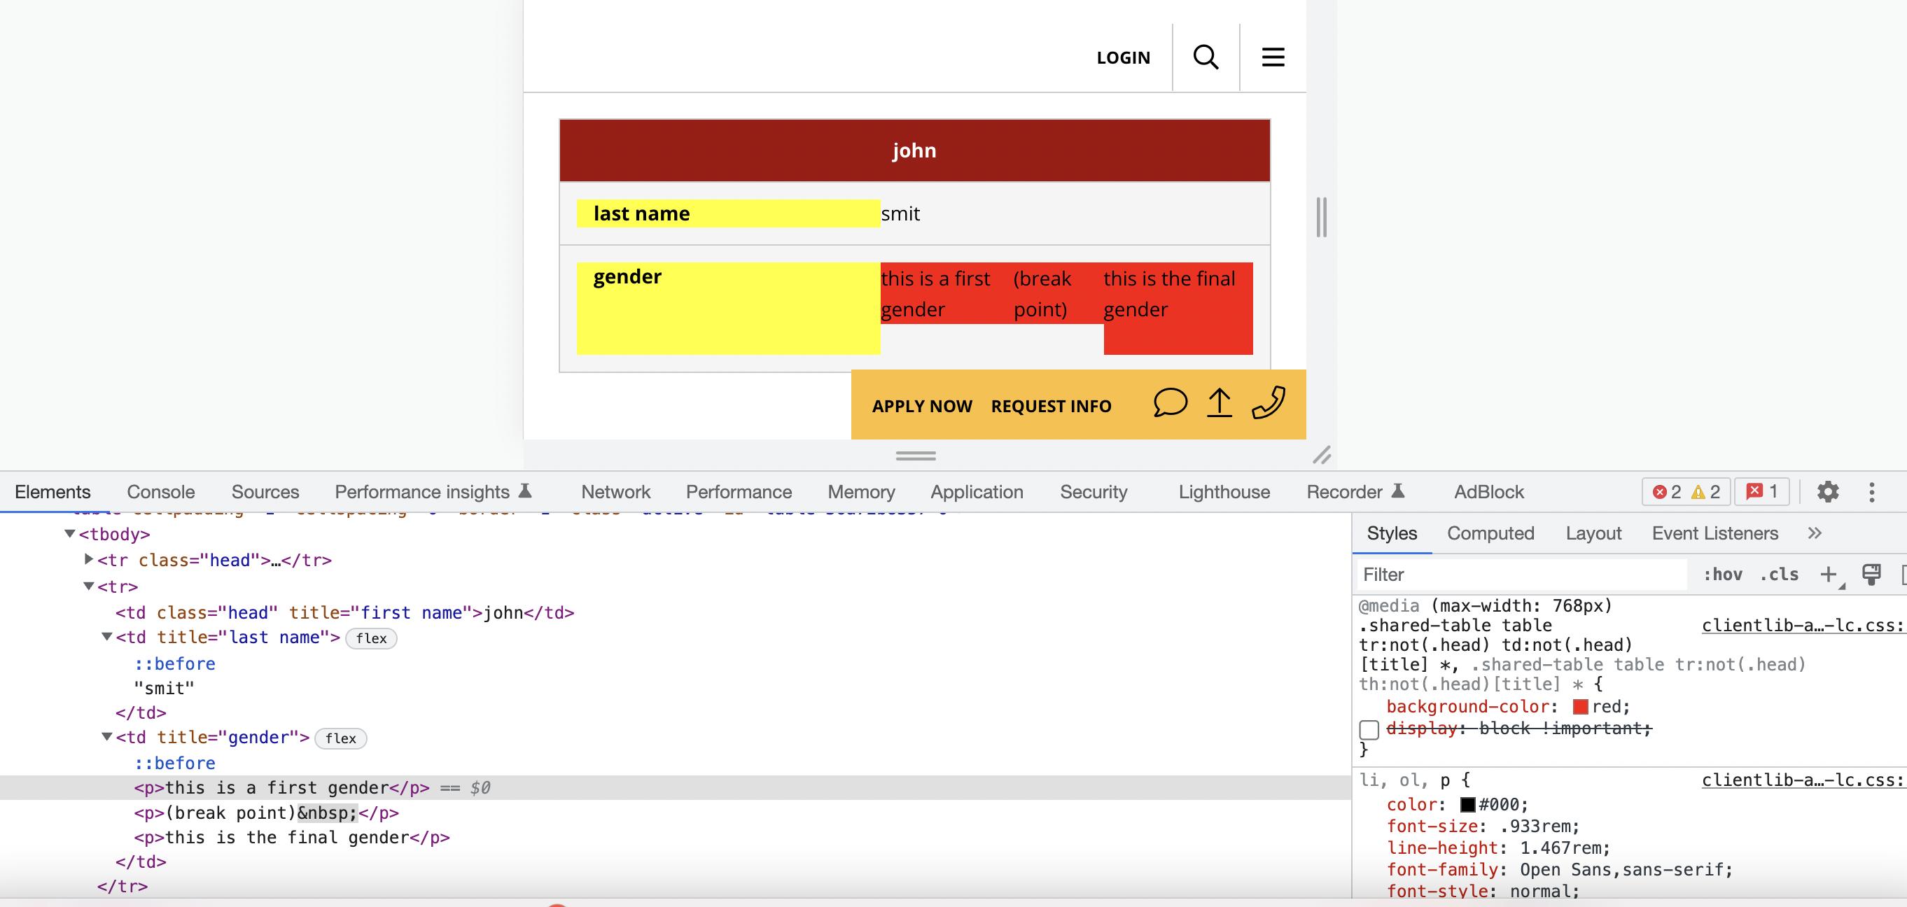Add new style rule plus icon
The image size is (1907, 907).
[1829, 574]
